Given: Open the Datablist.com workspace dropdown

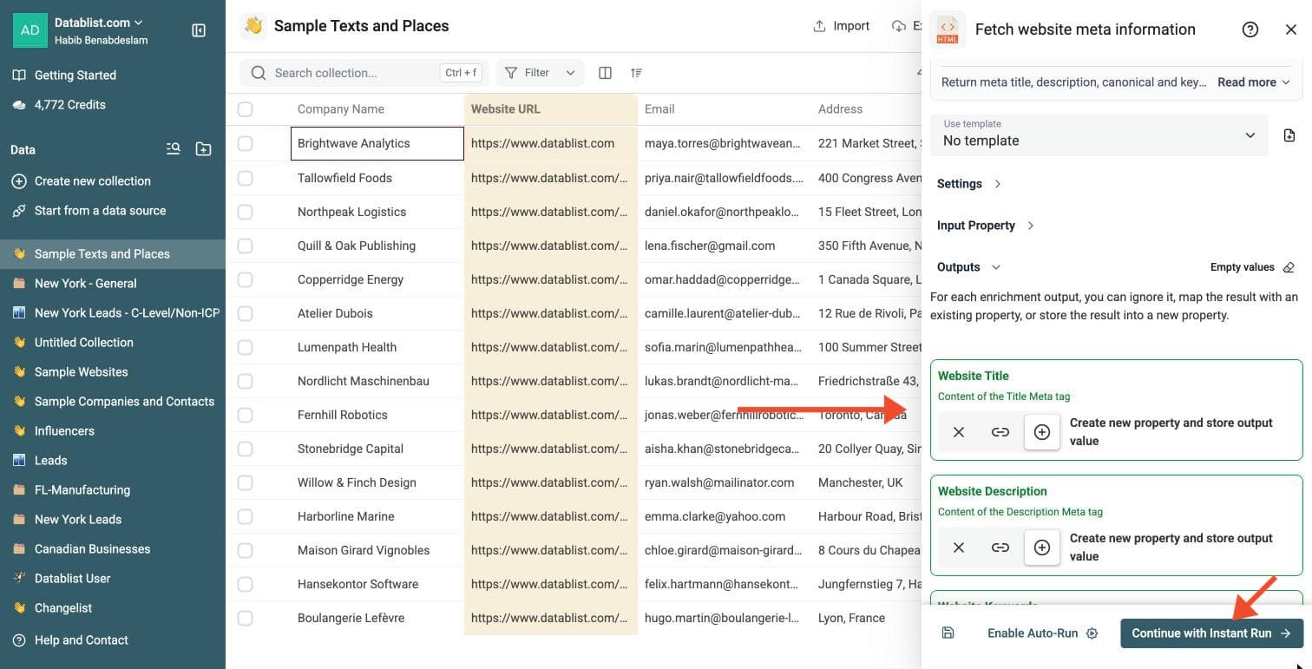Looking at the screenshot, I should pyautogui.click(x=99, y=22).
